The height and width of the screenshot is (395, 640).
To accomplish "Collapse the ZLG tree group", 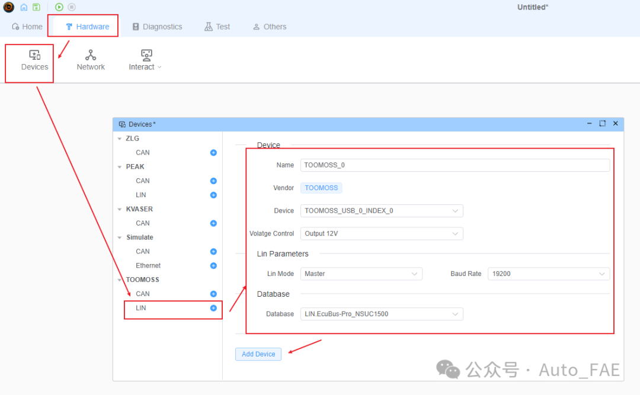I will (120, 139).
